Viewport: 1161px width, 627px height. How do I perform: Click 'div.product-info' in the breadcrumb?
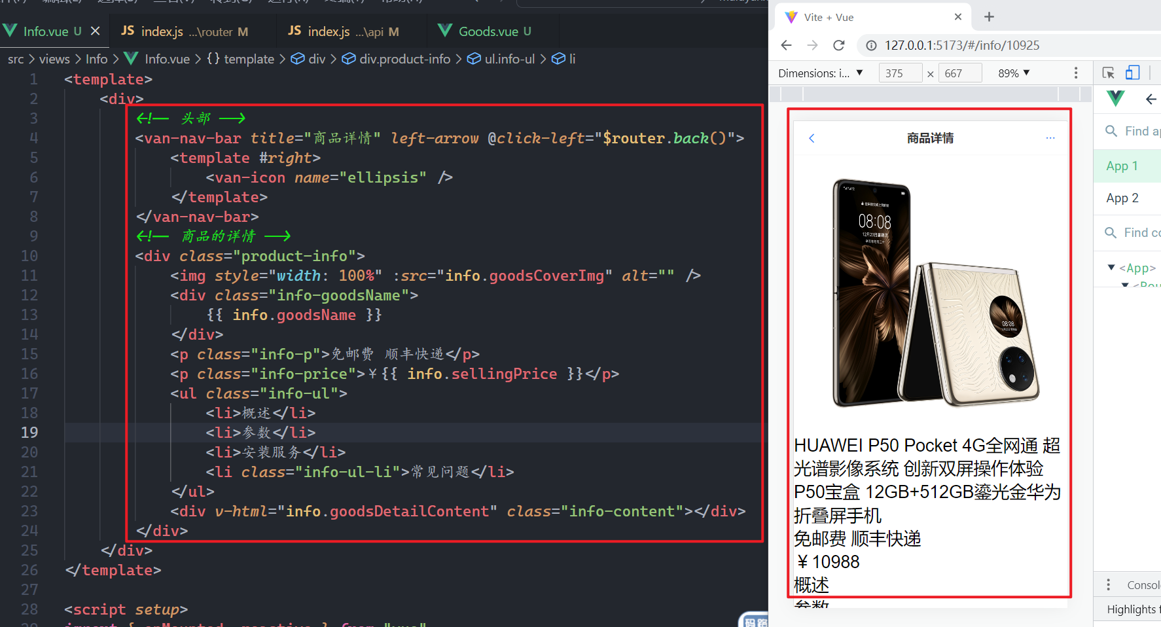point(404,59)
